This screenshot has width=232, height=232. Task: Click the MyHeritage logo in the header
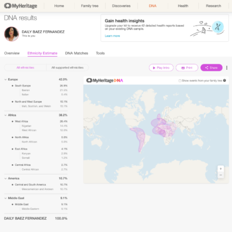tap(21, 6)
